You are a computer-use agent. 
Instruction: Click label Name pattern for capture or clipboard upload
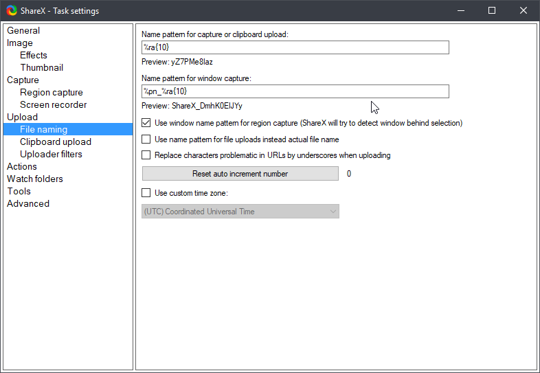click(215, 34)
